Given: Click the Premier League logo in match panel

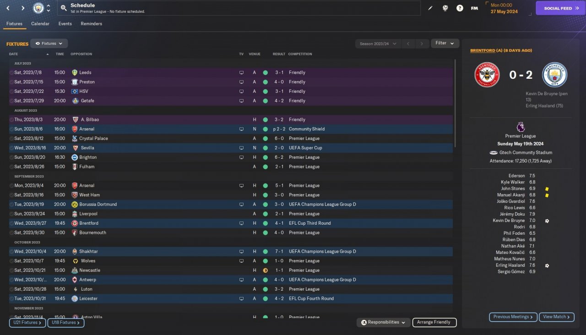Looking at the screenshot, I should point(521,127).
